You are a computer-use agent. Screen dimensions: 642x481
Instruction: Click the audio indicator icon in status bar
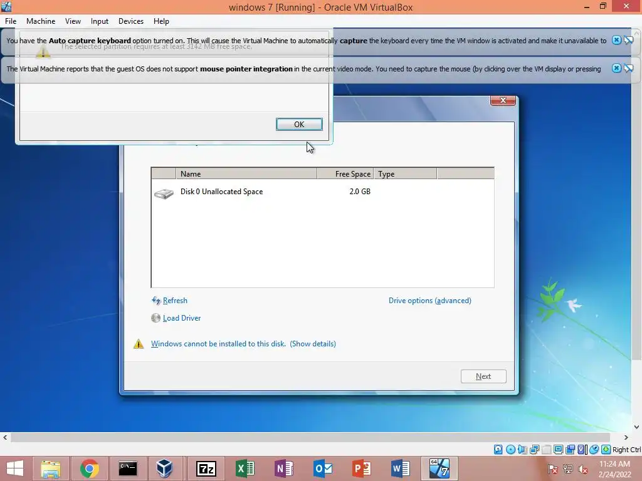[x=522, y=450]
